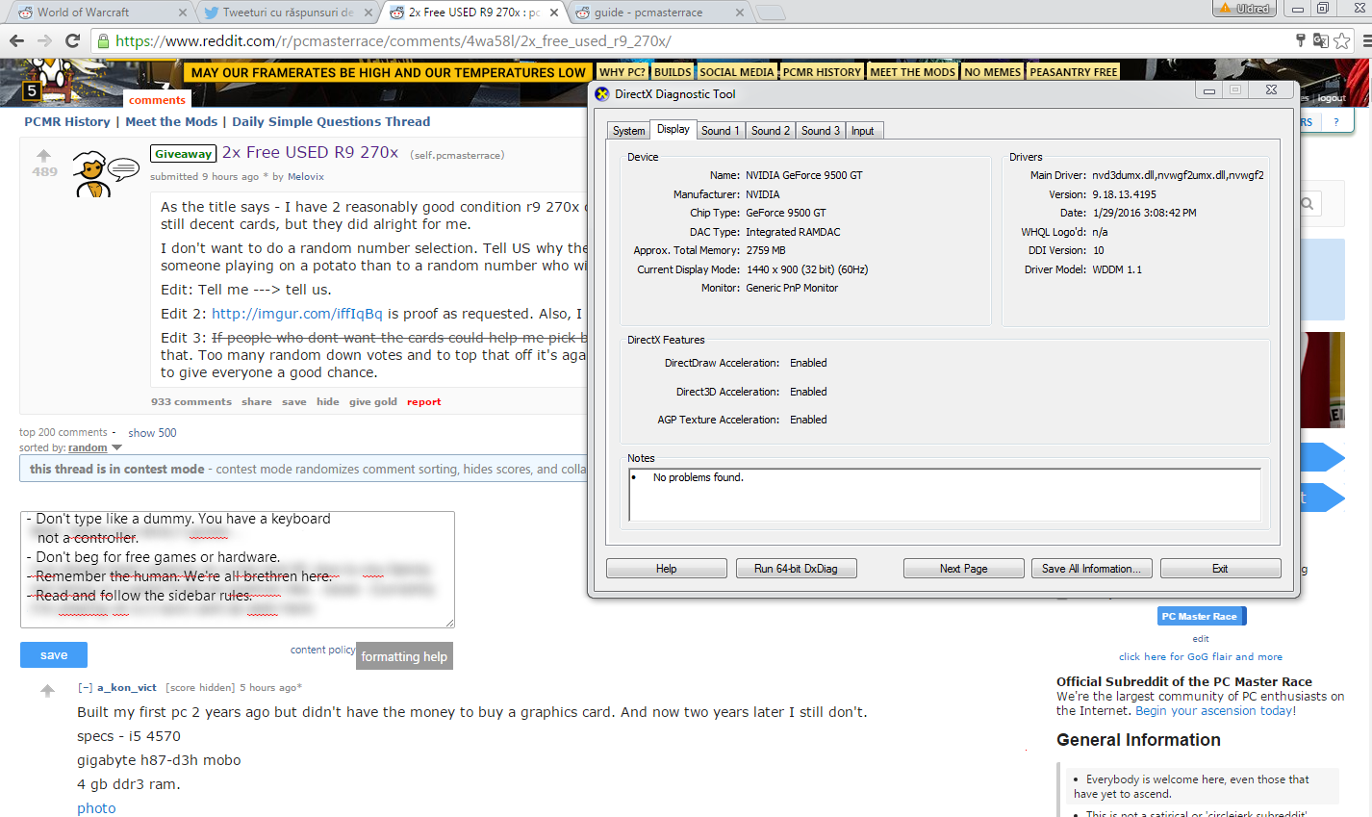Image resolution: width=1372 pixels, height=817 pixels.
Task: Click the Next Page button in DxDiag
Action: point(963,569)
